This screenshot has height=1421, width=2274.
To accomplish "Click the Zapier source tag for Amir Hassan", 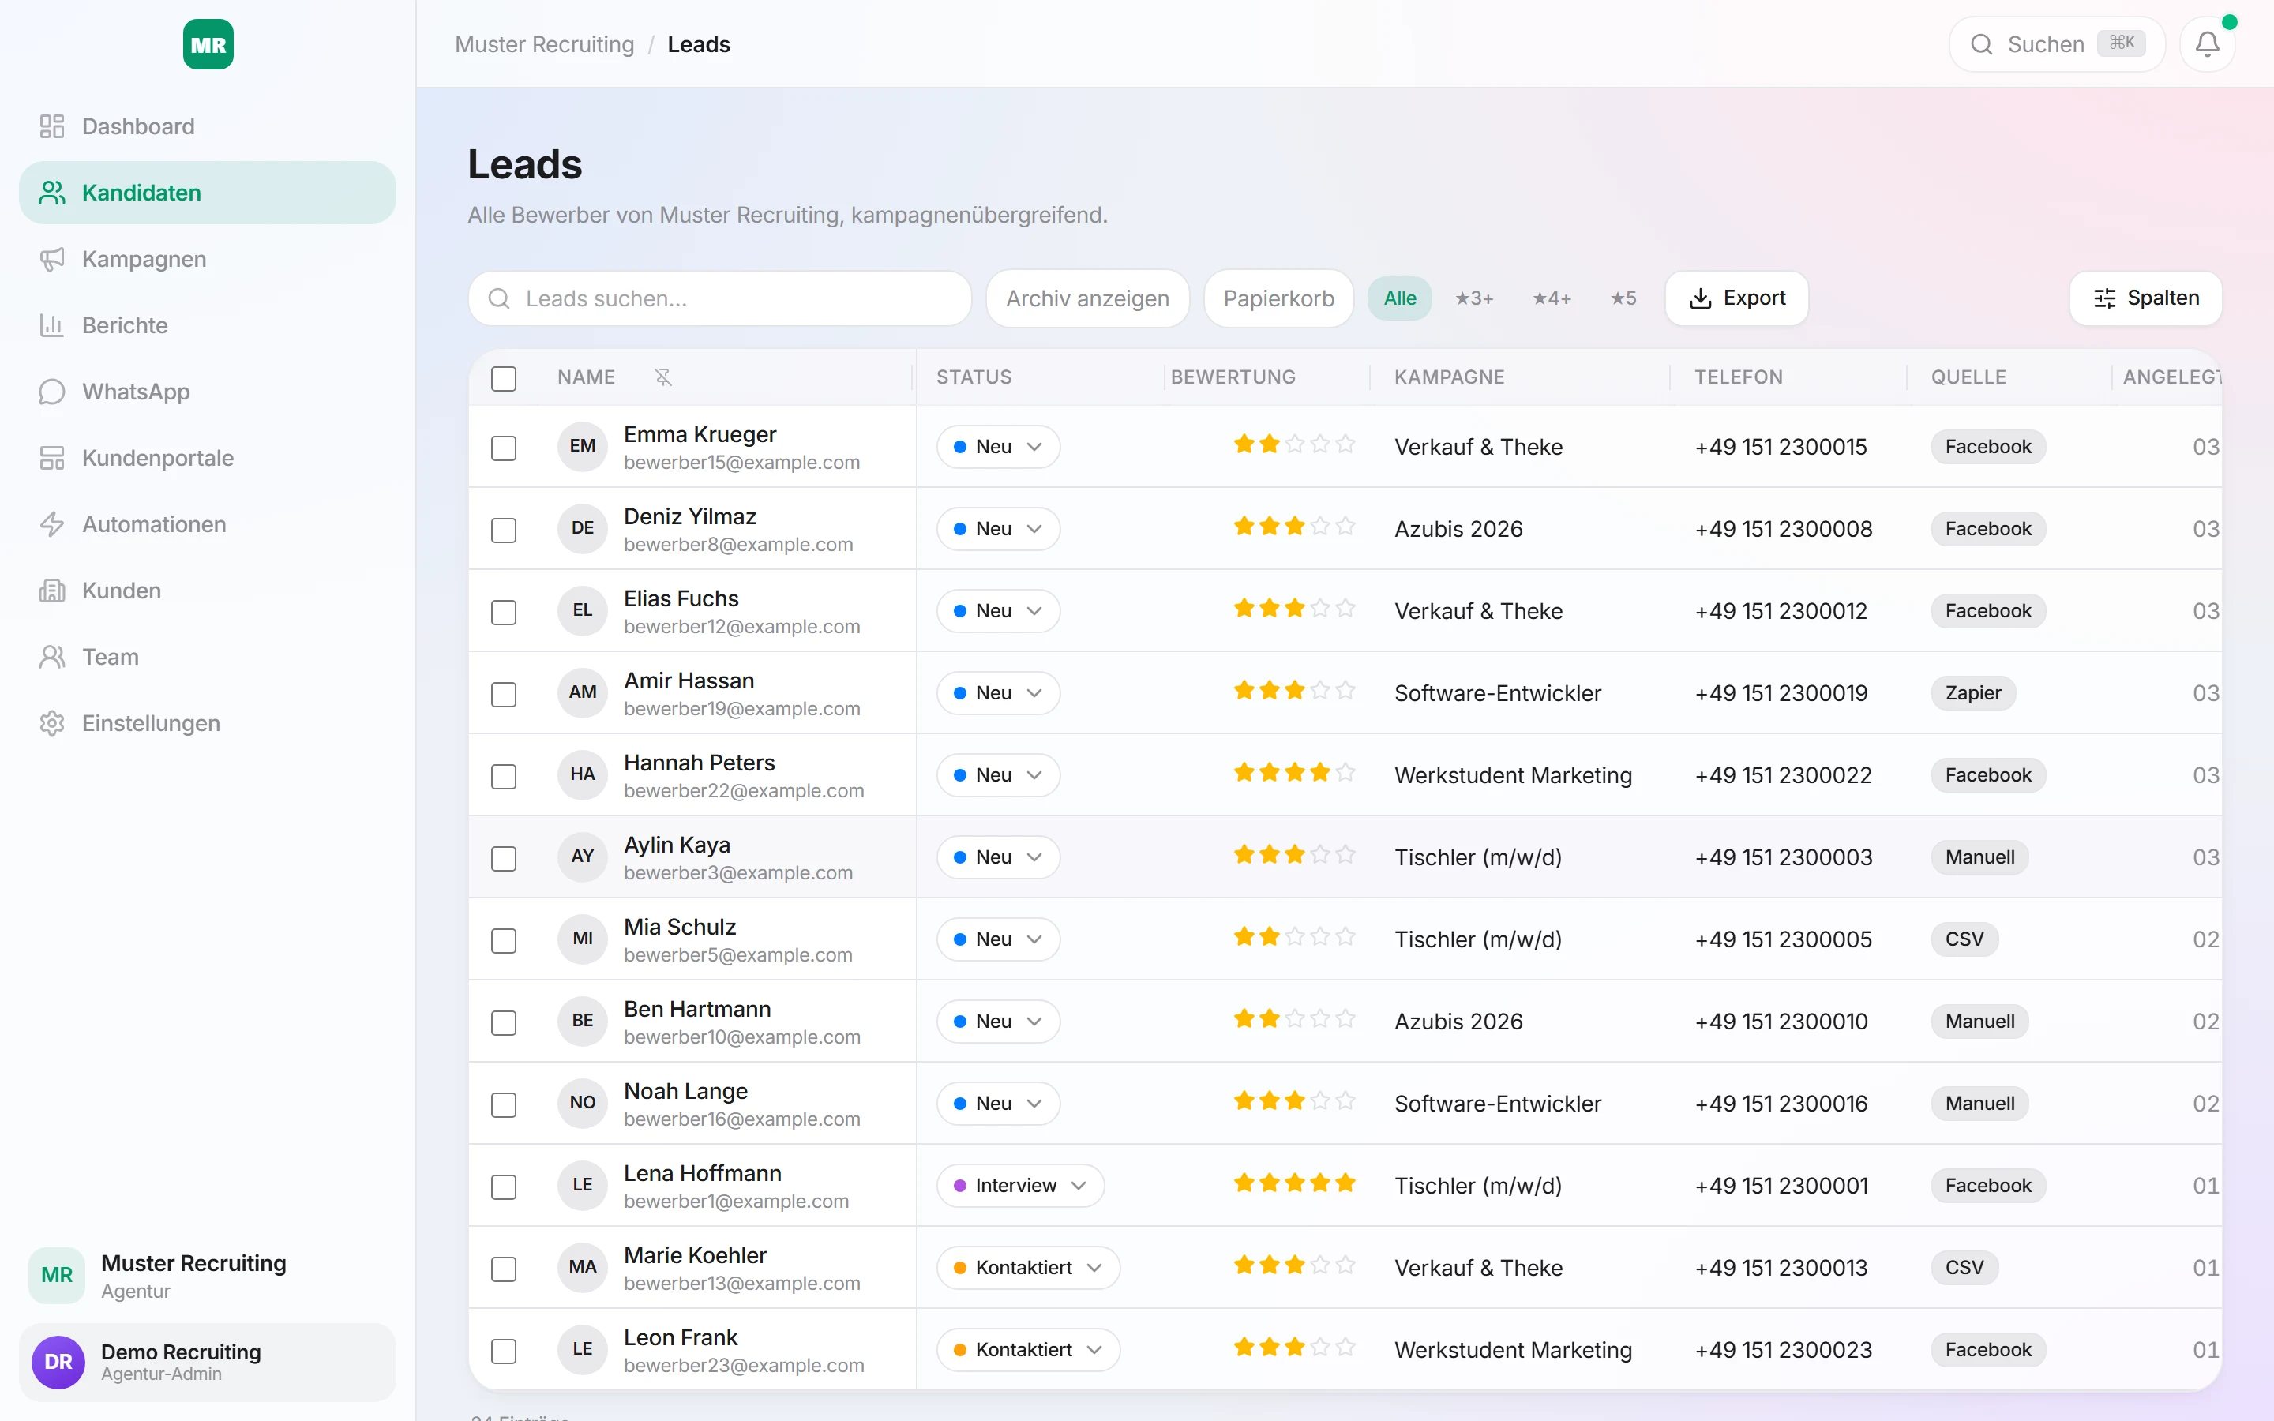I will click(1973, 692).
